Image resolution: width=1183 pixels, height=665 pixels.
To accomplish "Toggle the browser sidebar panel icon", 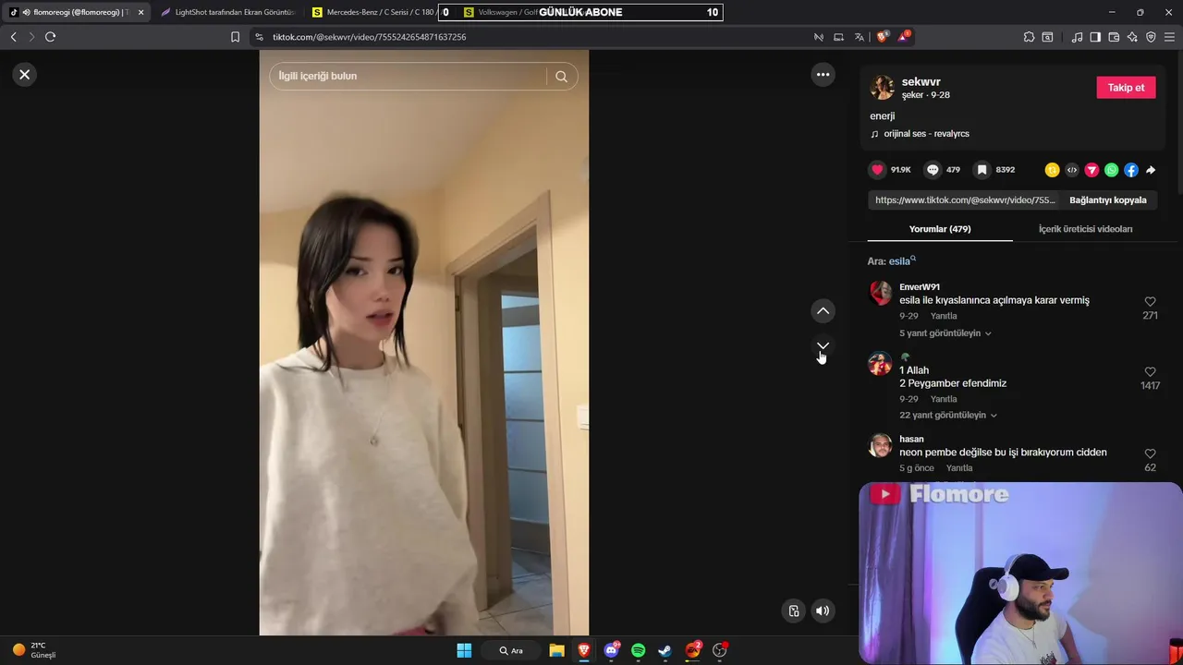I will point(1095,37).
